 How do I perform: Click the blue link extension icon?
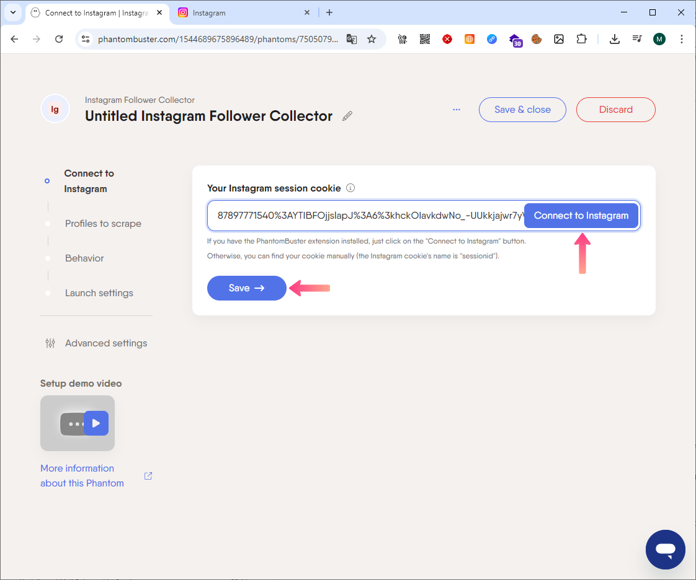(x=492, y=39)
